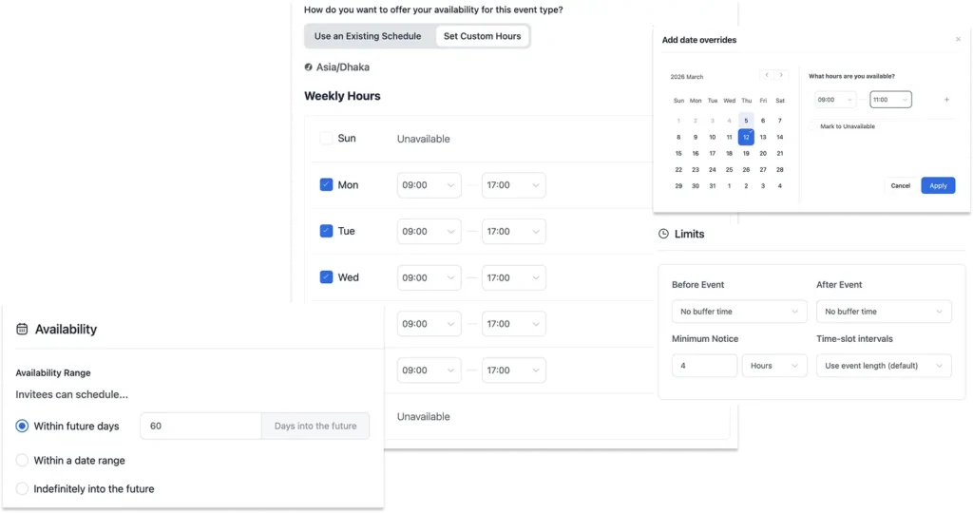Open the Mon end time 17:00 dropdown
This screenshot has height=513, width=973.
point(514,185)
